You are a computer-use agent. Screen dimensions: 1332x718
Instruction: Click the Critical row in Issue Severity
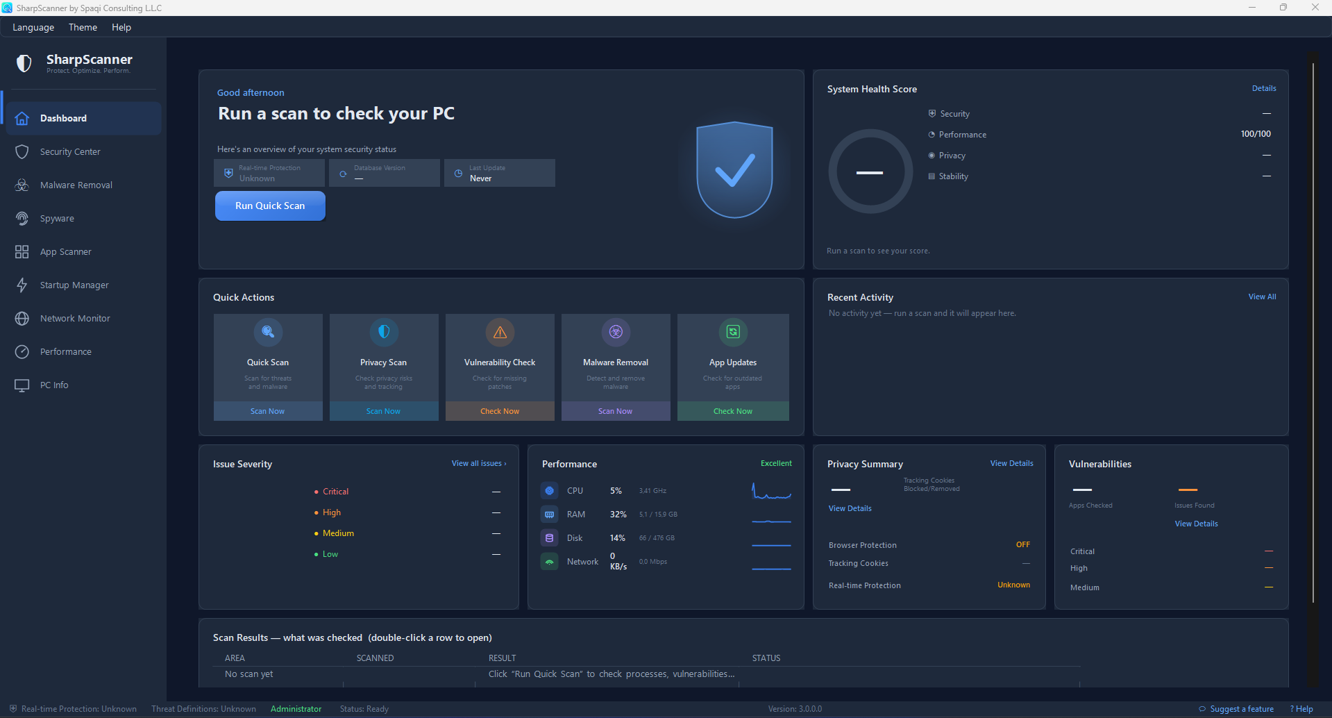coord(407,492)
